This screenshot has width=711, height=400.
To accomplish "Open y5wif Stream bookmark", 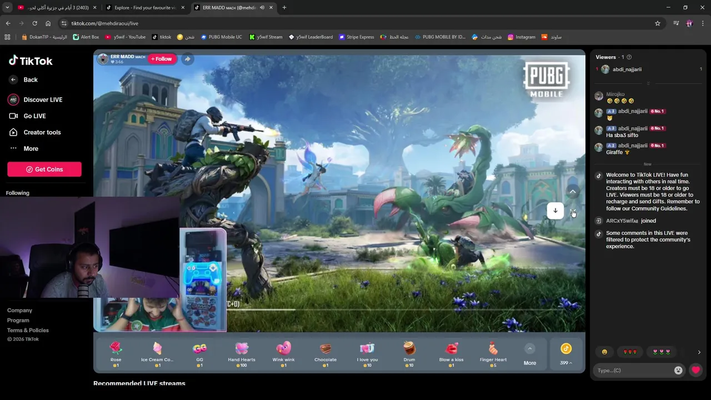I will click(x=266, y=37).
